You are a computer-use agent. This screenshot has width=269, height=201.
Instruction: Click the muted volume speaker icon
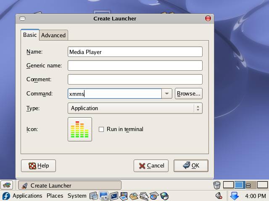tap(219, 196)
